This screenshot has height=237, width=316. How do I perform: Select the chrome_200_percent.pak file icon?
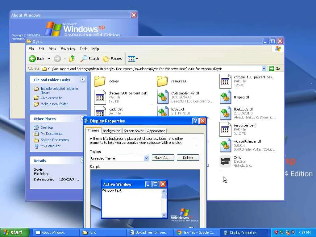click(x=100, y=97)
